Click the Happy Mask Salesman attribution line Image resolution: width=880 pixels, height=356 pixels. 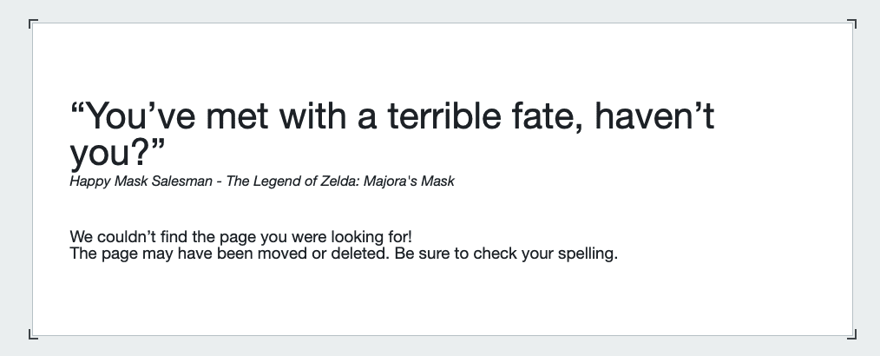tap(261, 181)
